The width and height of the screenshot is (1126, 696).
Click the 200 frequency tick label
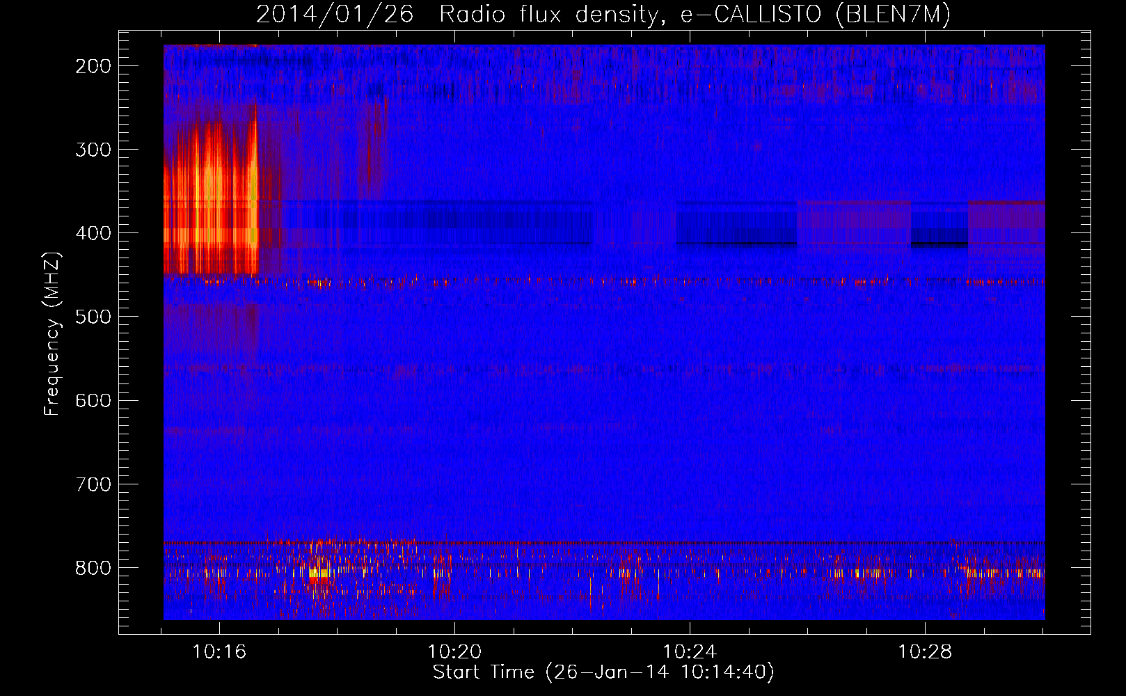click(93, 66)
